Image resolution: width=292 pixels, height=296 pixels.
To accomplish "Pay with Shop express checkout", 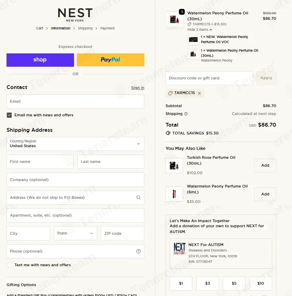I will (40, 60).
